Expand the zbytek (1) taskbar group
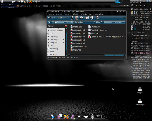 (2, 7)
